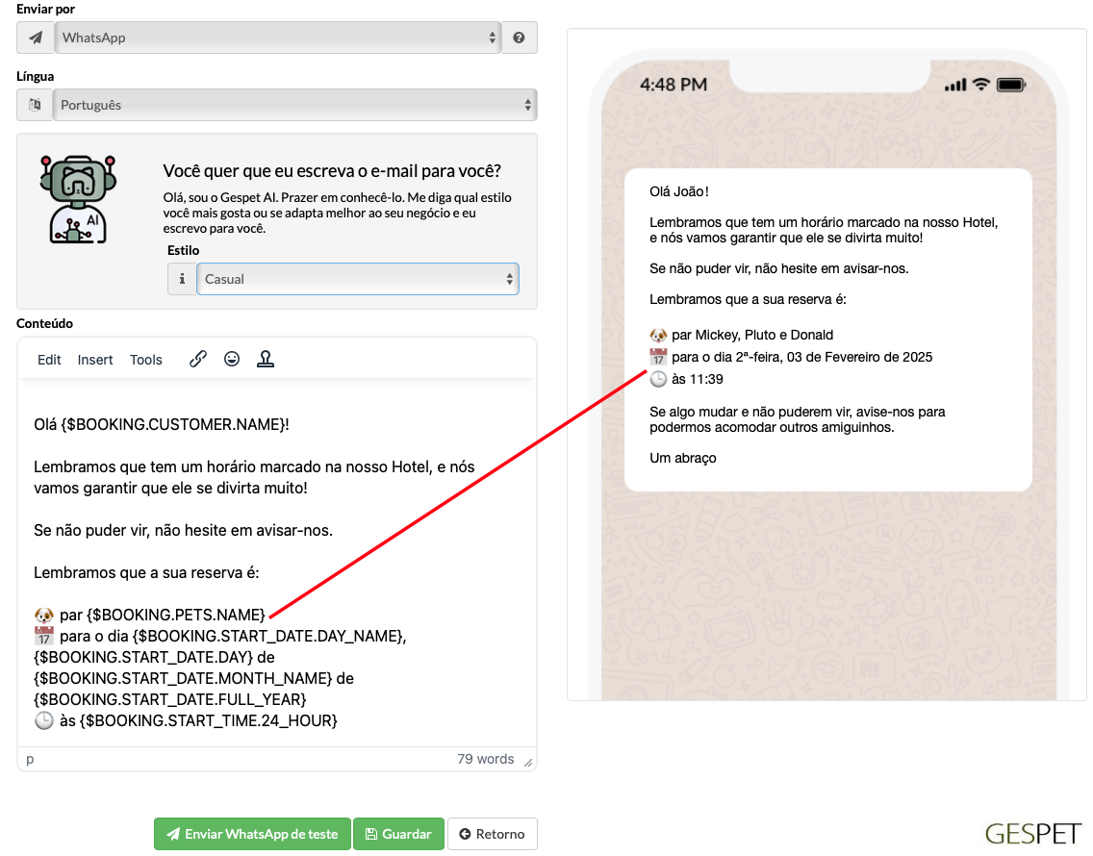The width and height of the screenshot is (1093, 856).
Task: Click the editor resize handle
Action: (528, 763)
